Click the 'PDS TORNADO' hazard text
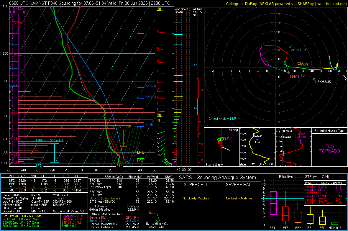348x231 pixels. pyautogui.click(x=330, y=149)
